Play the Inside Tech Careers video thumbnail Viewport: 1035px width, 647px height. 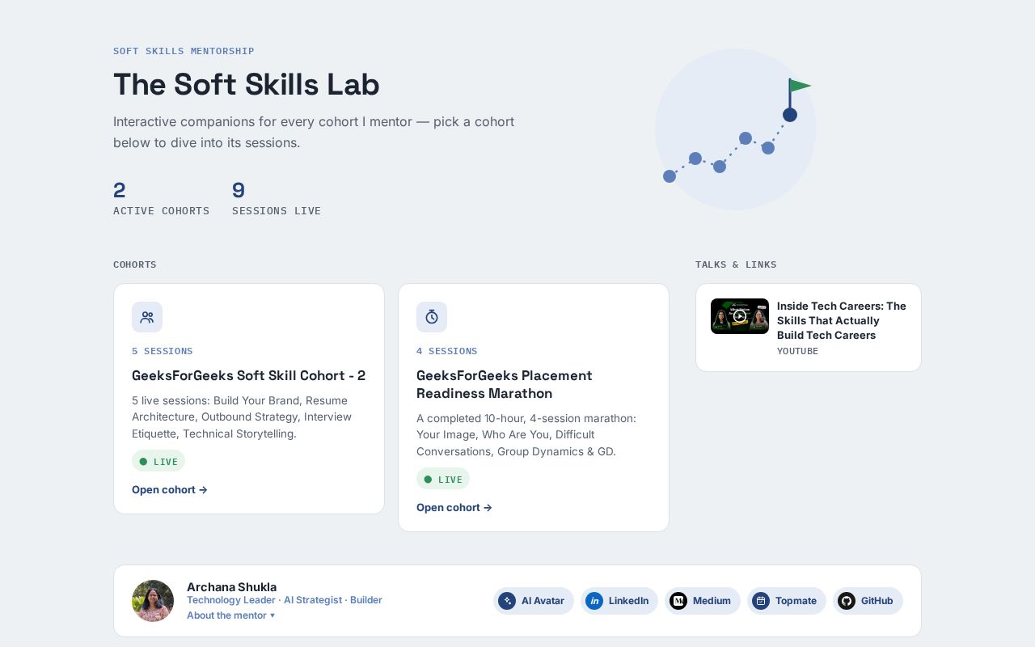coord(740,316)
